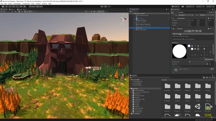The height and width of the screenshot is (121, 216).
Task: Toggle Center pivot mode button
Action: tap(32, 6)
